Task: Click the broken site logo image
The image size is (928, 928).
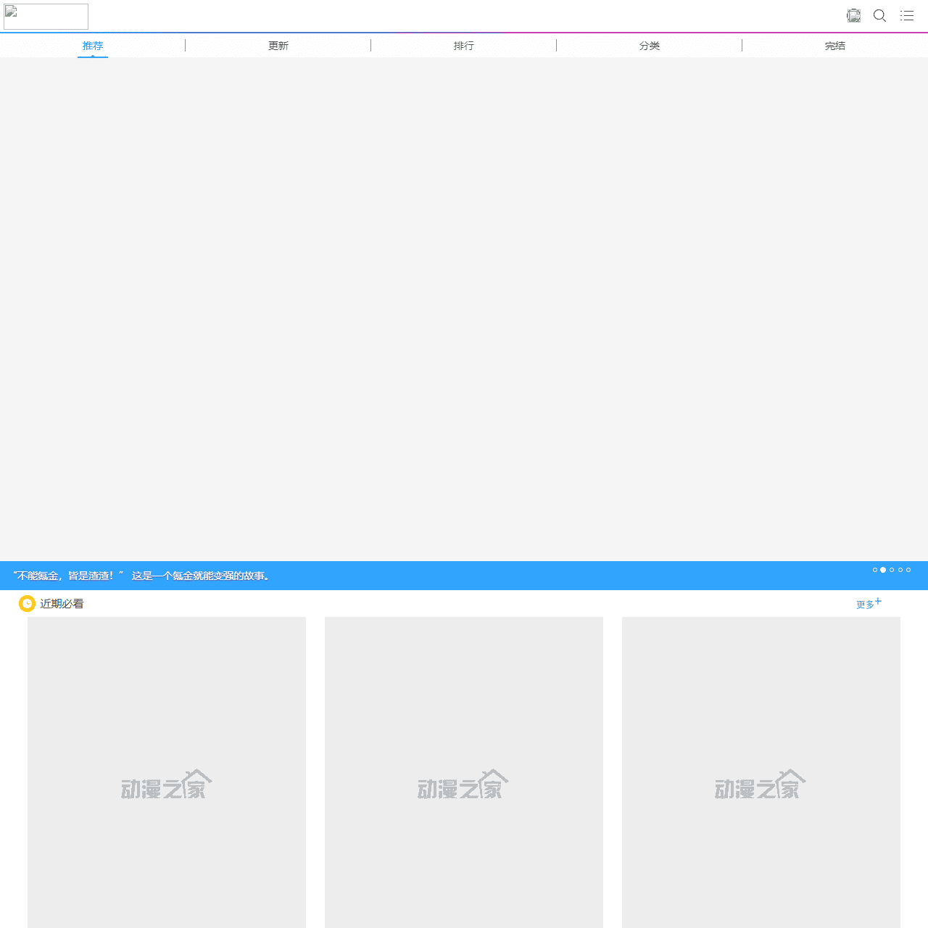Action: [x=46, y=16]
